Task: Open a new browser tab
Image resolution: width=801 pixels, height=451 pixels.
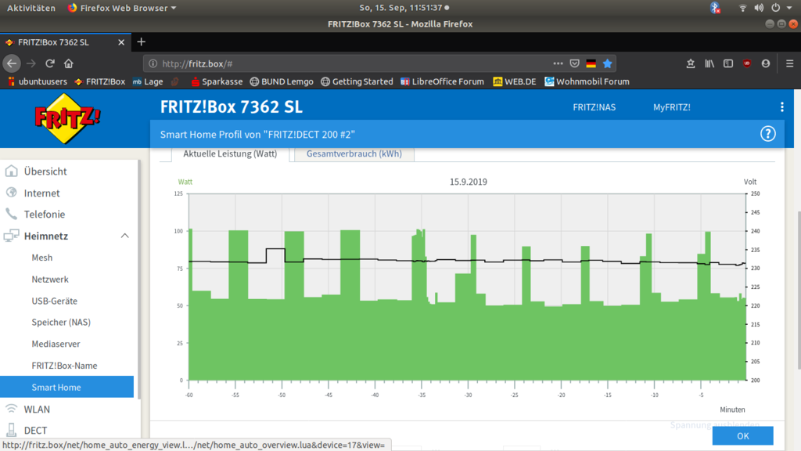Action: (x=141, y=42)
